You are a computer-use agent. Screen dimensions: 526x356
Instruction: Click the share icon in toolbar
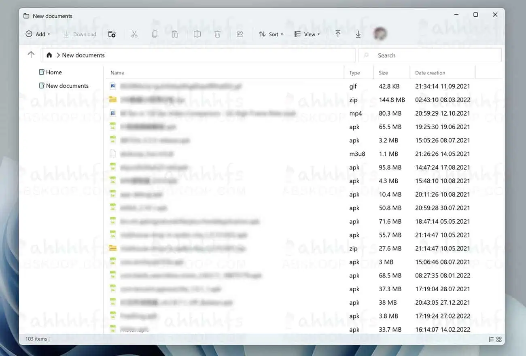[240, 34]
